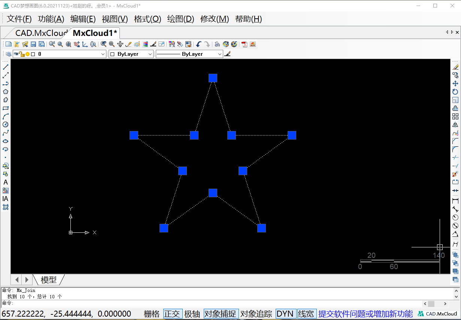Open the 帮助(H) menu
The width and height of the screenshot is (461, 320).
(x=248, y=19)
